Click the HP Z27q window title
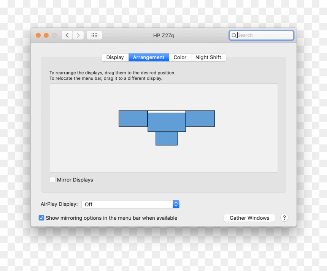 coord(163,35)
